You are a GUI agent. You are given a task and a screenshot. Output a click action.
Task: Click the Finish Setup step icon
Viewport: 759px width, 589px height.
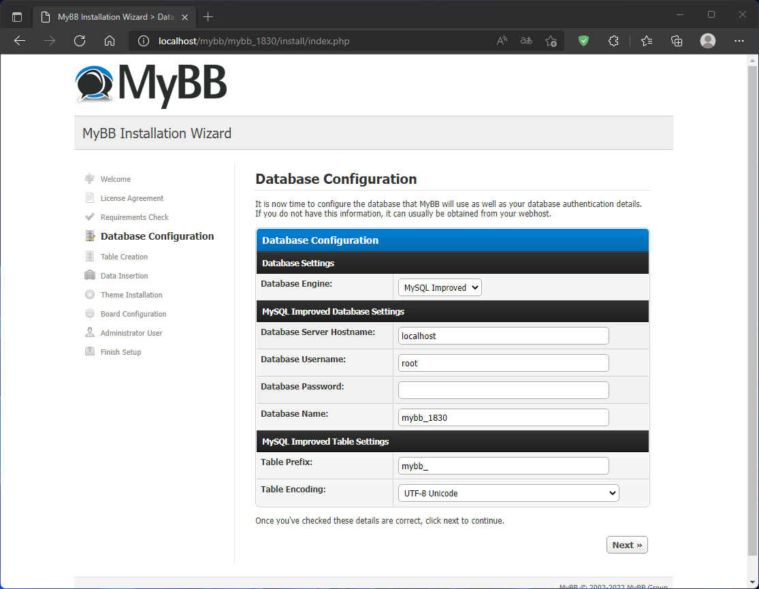coord(90,351)
